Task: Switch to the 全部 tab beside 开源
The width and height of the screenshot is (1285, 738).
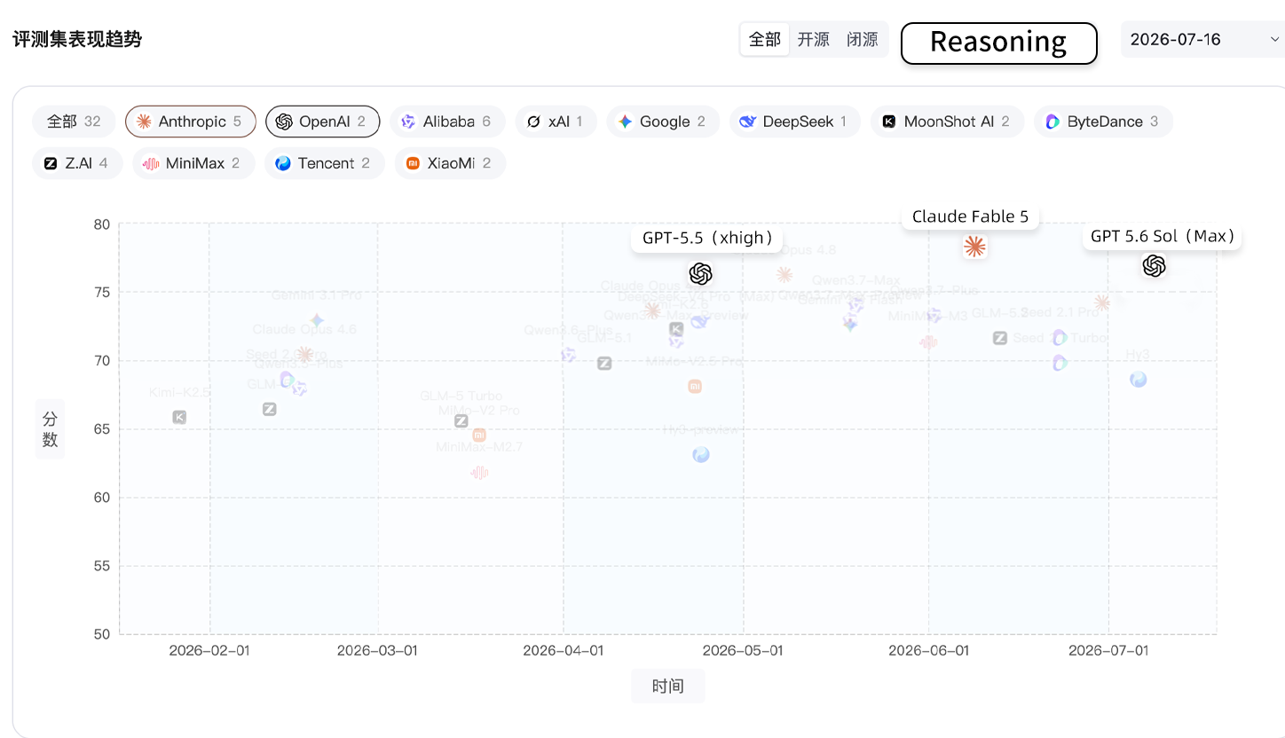Action: pyautogui.click(x=765, y=39)
